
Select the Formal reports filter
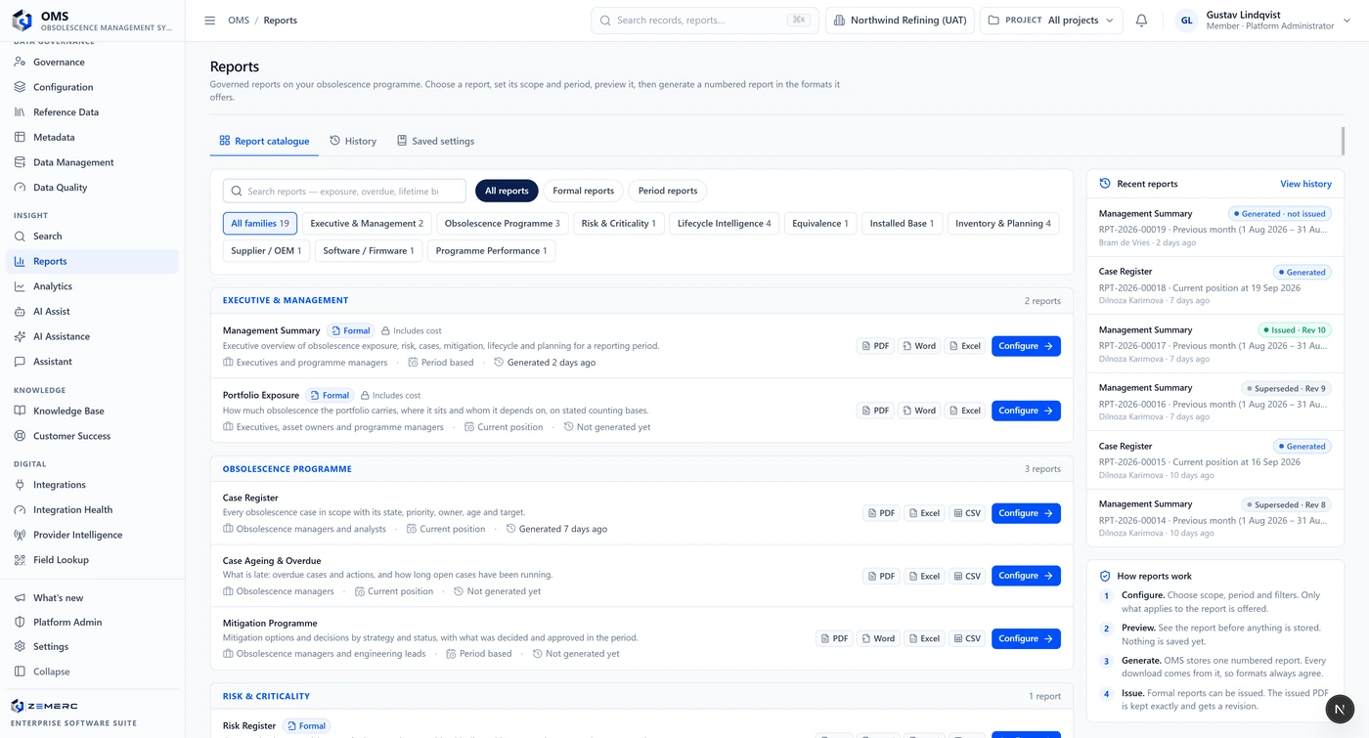583,191
